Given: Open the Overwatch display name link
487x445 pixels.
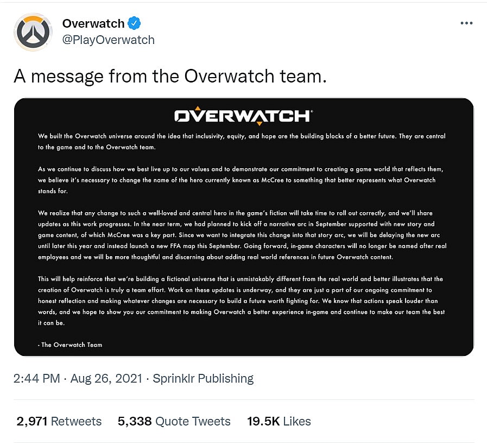Looking at the screenshot, I should [x=93, y=23].
